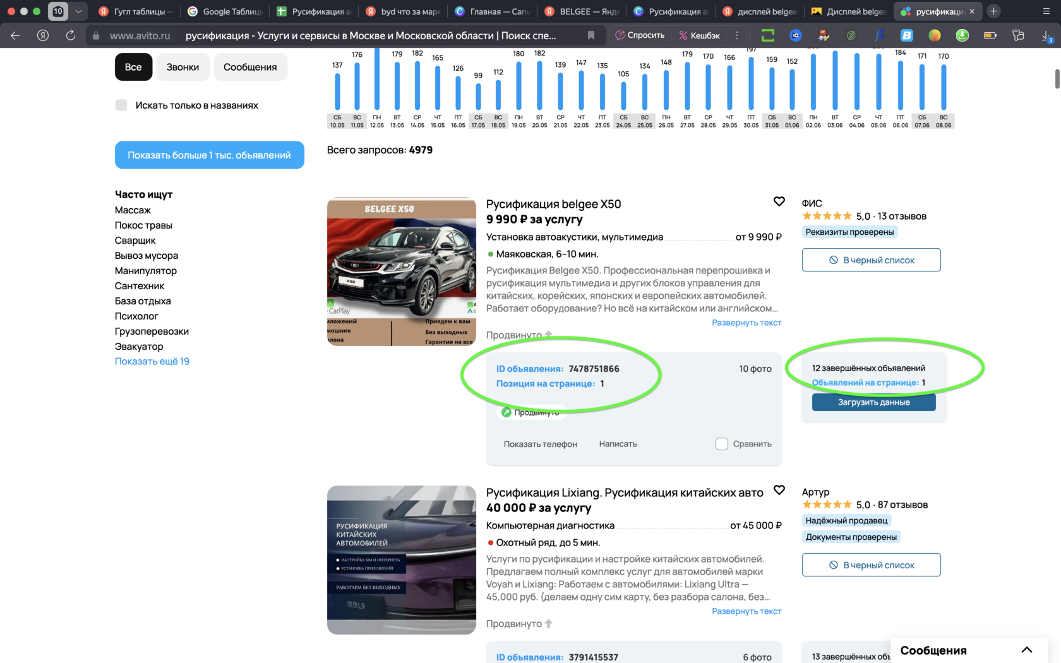The width and height of the screenshot is (1061, 663).
Task: Toggle Искать только в названиях checkbox
Action: tap(121, 105)
